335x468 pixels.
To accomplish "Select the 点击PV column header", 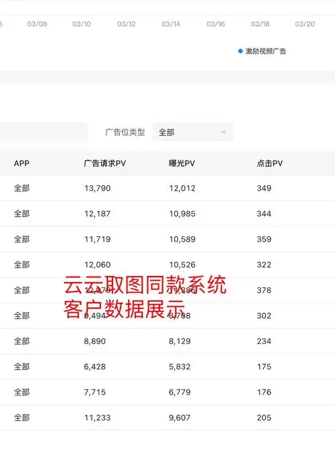I will [x=270, y=163].
